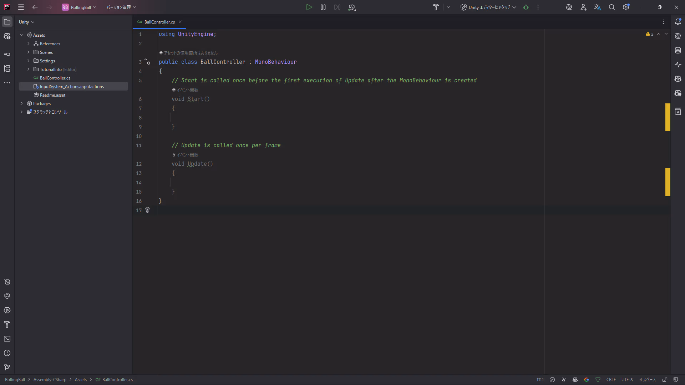
Task: Click RollingBall breadcrumb in status bar
Action: (15, 380)
